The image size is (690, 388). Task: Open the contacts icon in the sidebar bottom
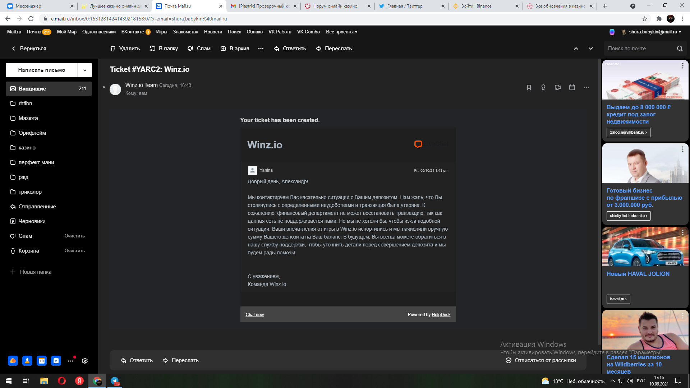(x=27, y=361)
